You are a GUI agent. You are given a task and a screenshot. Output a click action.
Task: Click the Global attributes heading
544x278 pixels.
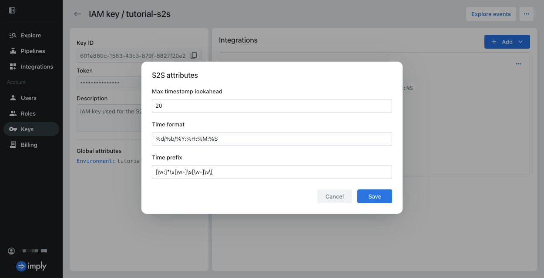99,151
